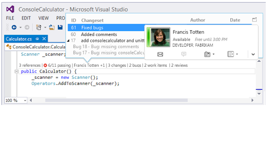Open the EDIT menu
Screen dimensions: 266x149
click(x=26, y=18)
